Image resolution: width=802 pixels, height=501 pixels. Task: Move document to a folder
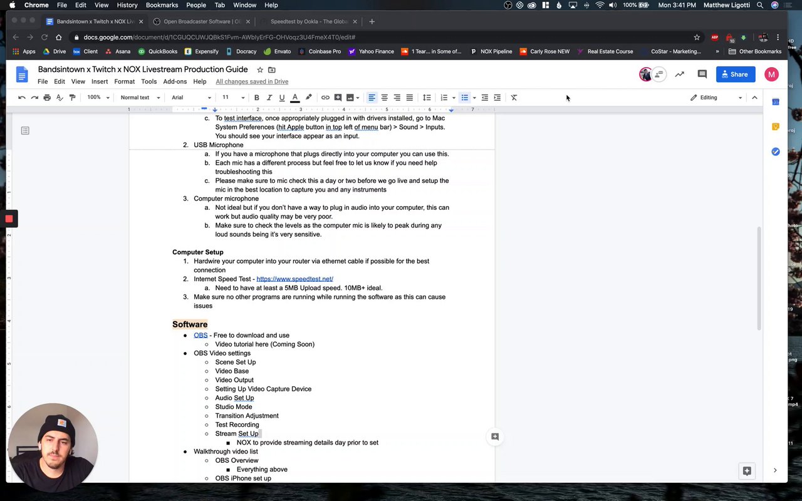272,70
